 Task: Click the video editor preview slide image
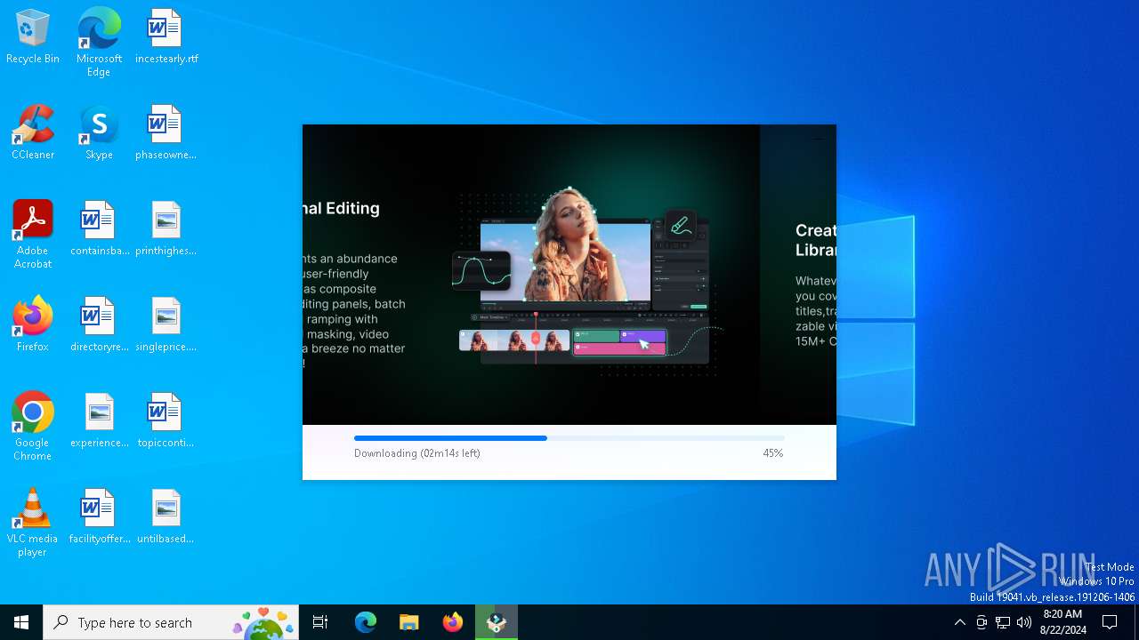pyautogui.click(x=588, y=282)
